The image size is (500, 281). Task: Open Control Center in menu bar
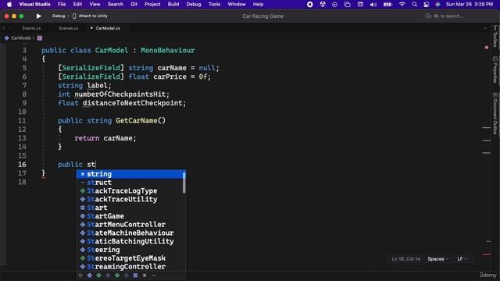(427, 4)
